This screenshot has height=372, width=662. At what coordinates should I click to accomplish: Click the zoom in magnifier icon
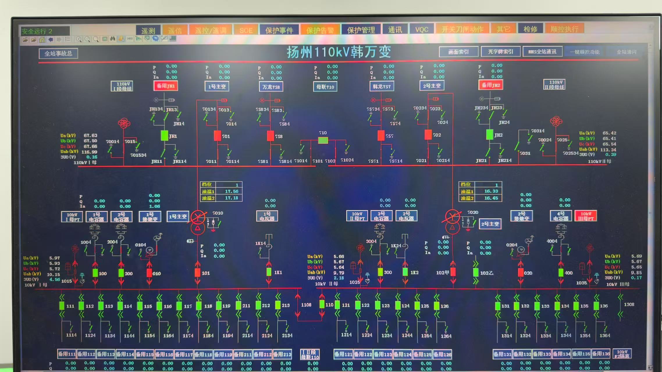click(79, 39)
